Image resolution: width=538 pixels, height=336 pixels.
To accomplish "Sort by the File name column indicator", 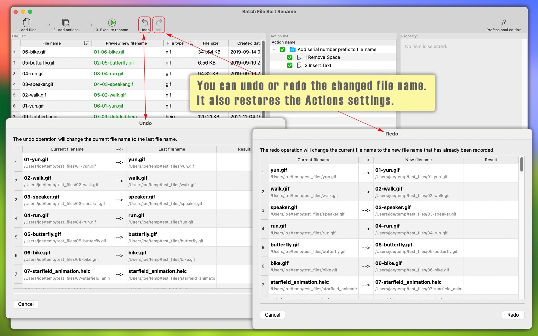I will pos(86,43).
